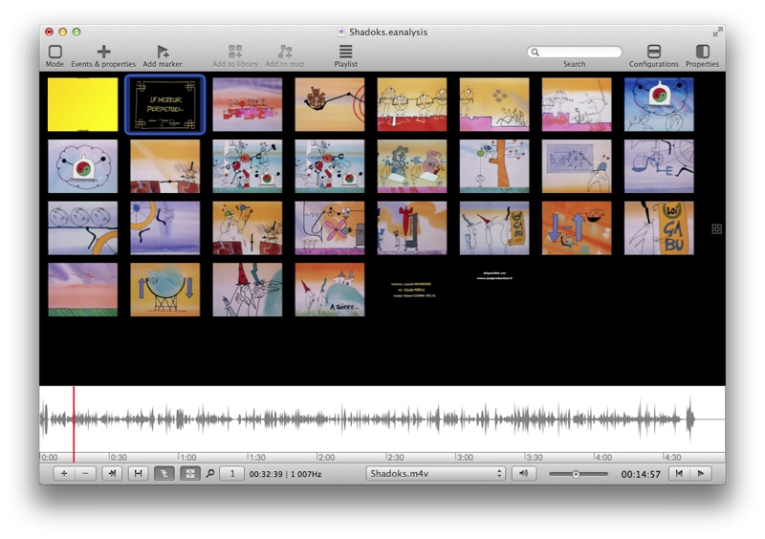Click the 00:32:39 | 1 007Hz readout

click(x=285, y=474)
